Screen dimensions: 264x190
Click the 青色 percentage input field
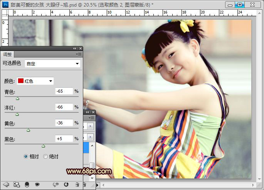coord(64,92)
